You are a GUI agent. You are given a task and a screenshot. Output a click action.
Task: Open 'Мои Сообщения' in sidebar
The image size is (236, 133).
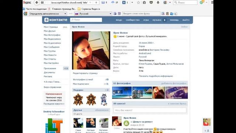click(x=52, y=47)
